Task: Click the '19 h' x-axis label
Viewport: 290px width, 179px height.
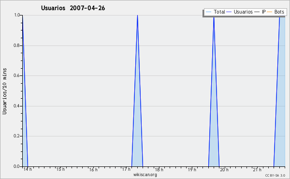Action: coord(192,169)
